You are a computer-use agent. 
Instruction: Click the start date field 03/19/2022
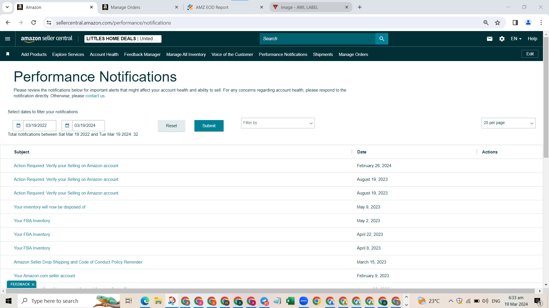(x=40, y=125)
